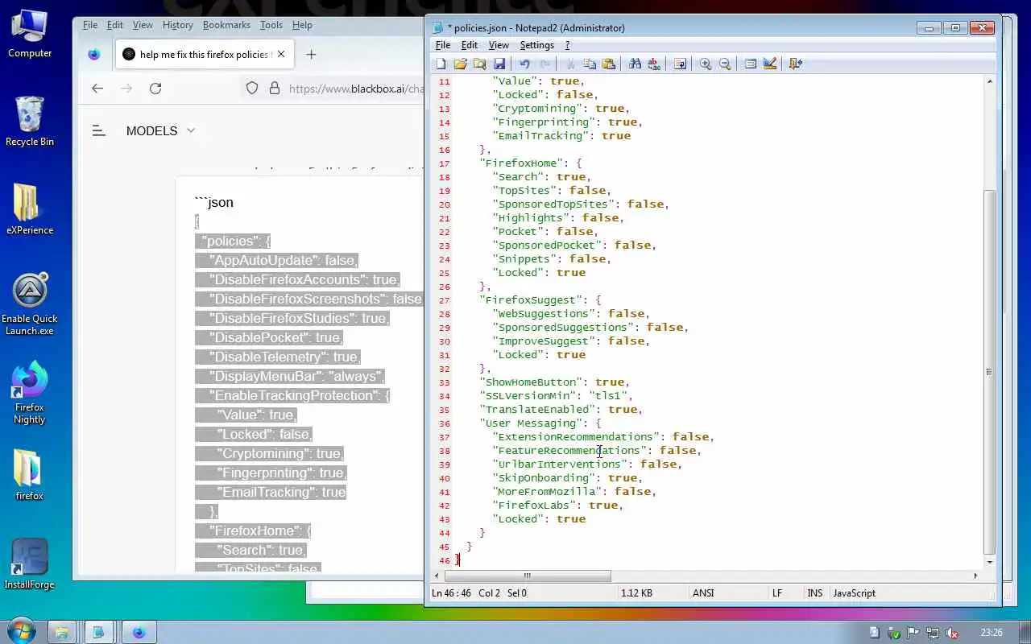
Task: Open Find with the binoculars icon
Action: point(635,64)
